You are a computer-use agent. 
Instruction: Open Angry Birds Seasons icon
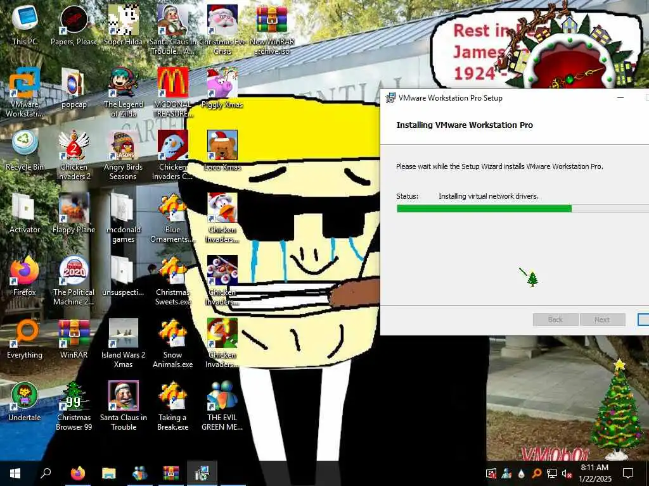124,154
